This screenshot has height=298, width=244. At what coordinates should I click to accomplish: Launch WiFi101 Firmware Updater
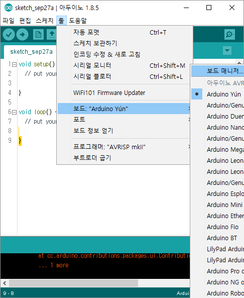click(x=124, y=93)
